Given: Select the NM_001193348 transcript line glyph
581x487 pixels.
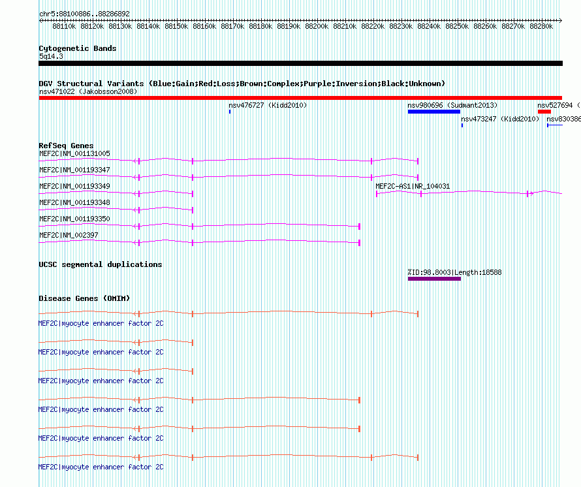Looking at the screenshot, I should (116, 210).
